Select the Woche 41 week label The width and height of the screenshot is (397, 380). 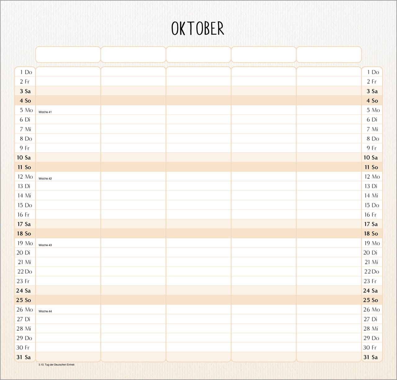(x=45, y=112)
